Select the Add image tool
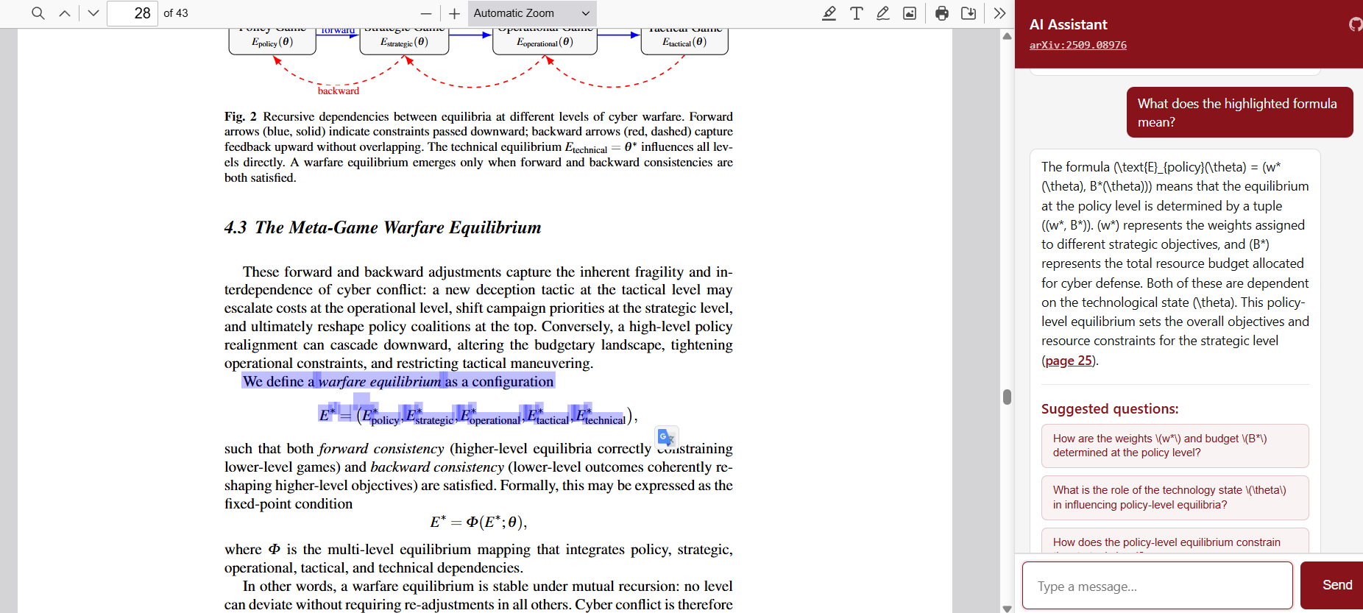 910,13
